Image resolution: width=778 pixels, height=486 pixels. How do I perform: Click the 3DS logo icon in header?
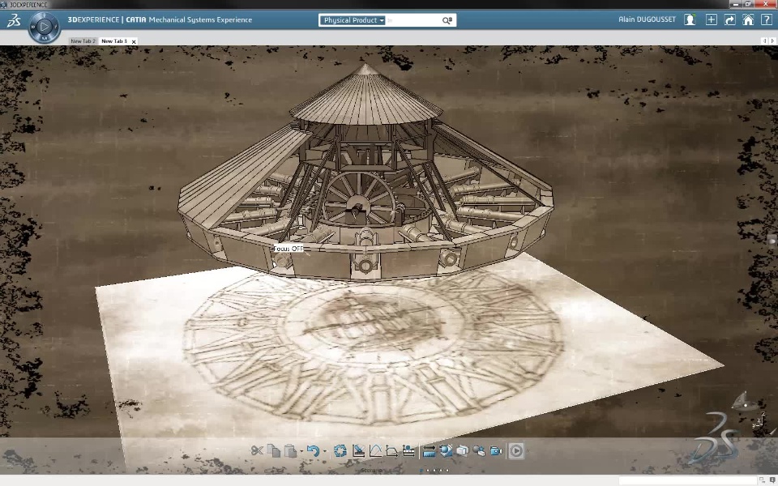14,19
